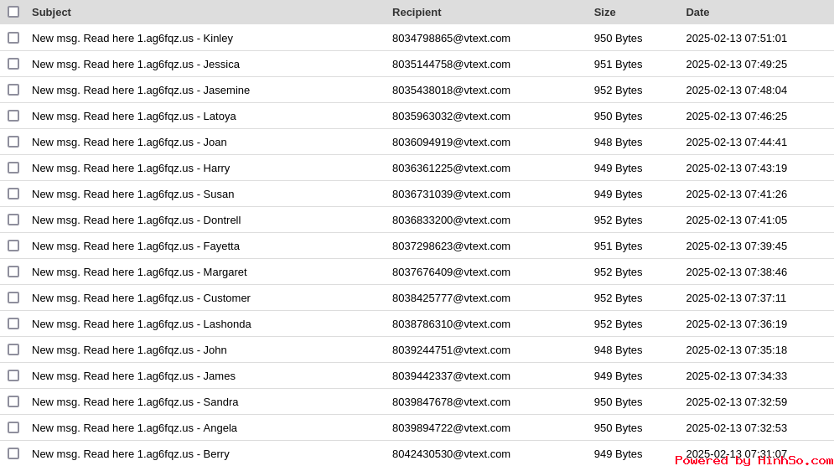Open the message addressed to Lashonda
This screenshot has height=466, width=834.
point(142,324)
